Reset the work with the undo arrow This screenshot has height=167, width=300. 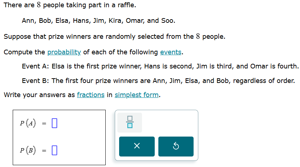coord(176,146)
